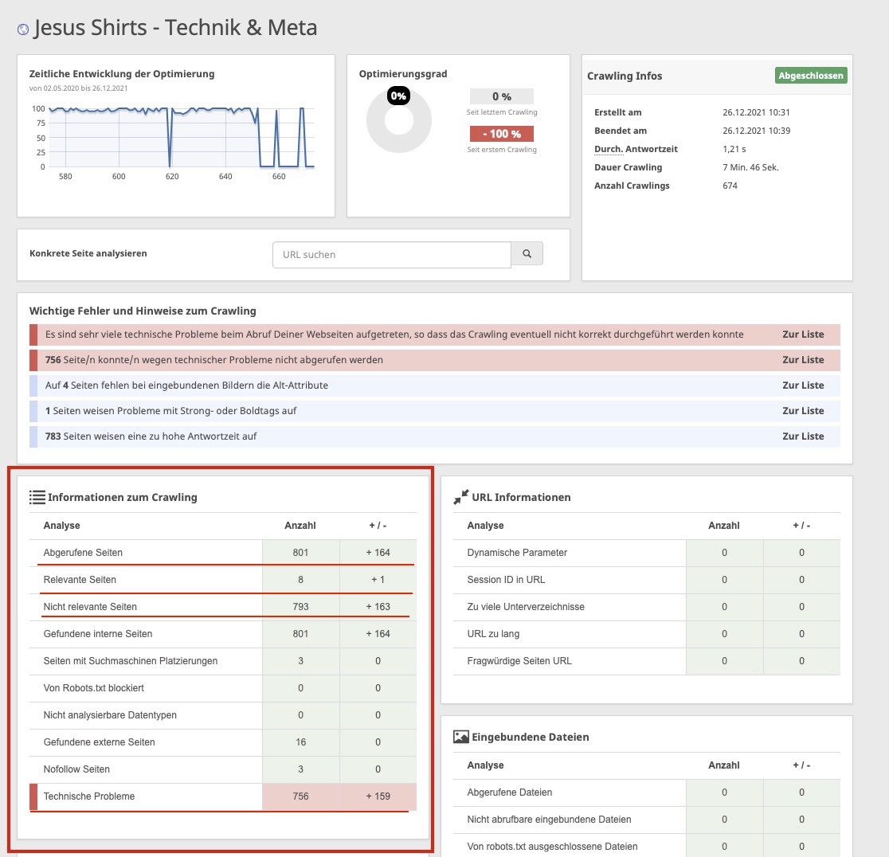Click the globe icon beside Jesus Shirts title
The image size is (889, 857).
click(23, 29)
